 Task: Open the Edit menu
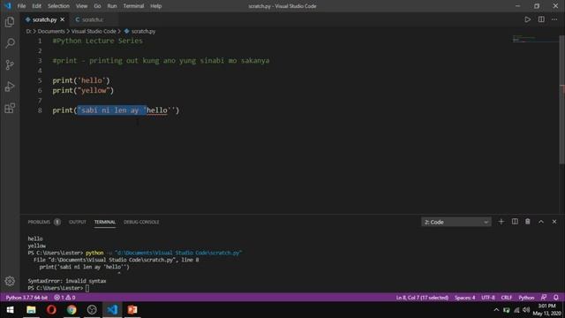[36, 6]
